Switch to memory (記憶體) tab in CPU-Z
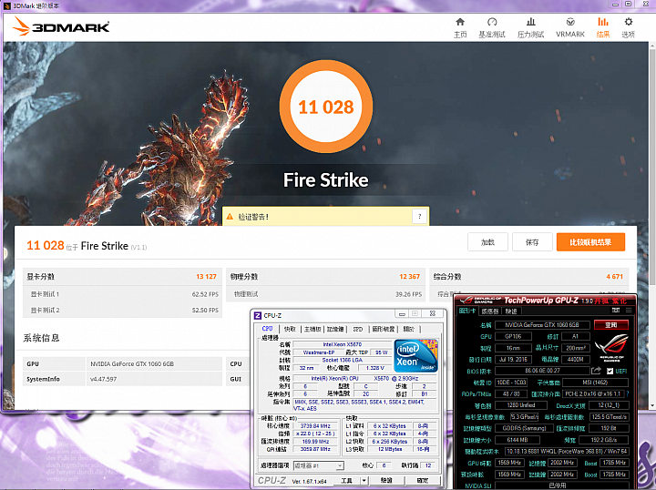 [x=335, y=329]
